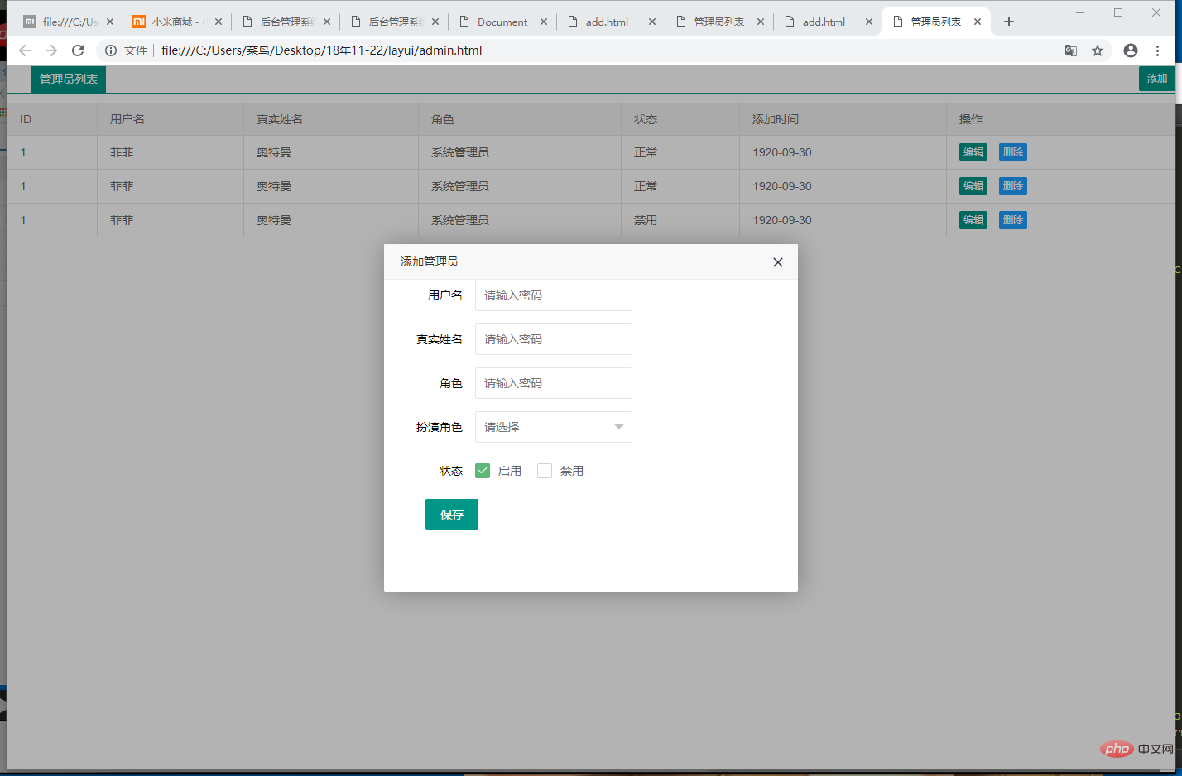The image size is (1182, 776).
Task: Switch to the file:///C:/Us browser tab
Action: pos(70,22)
